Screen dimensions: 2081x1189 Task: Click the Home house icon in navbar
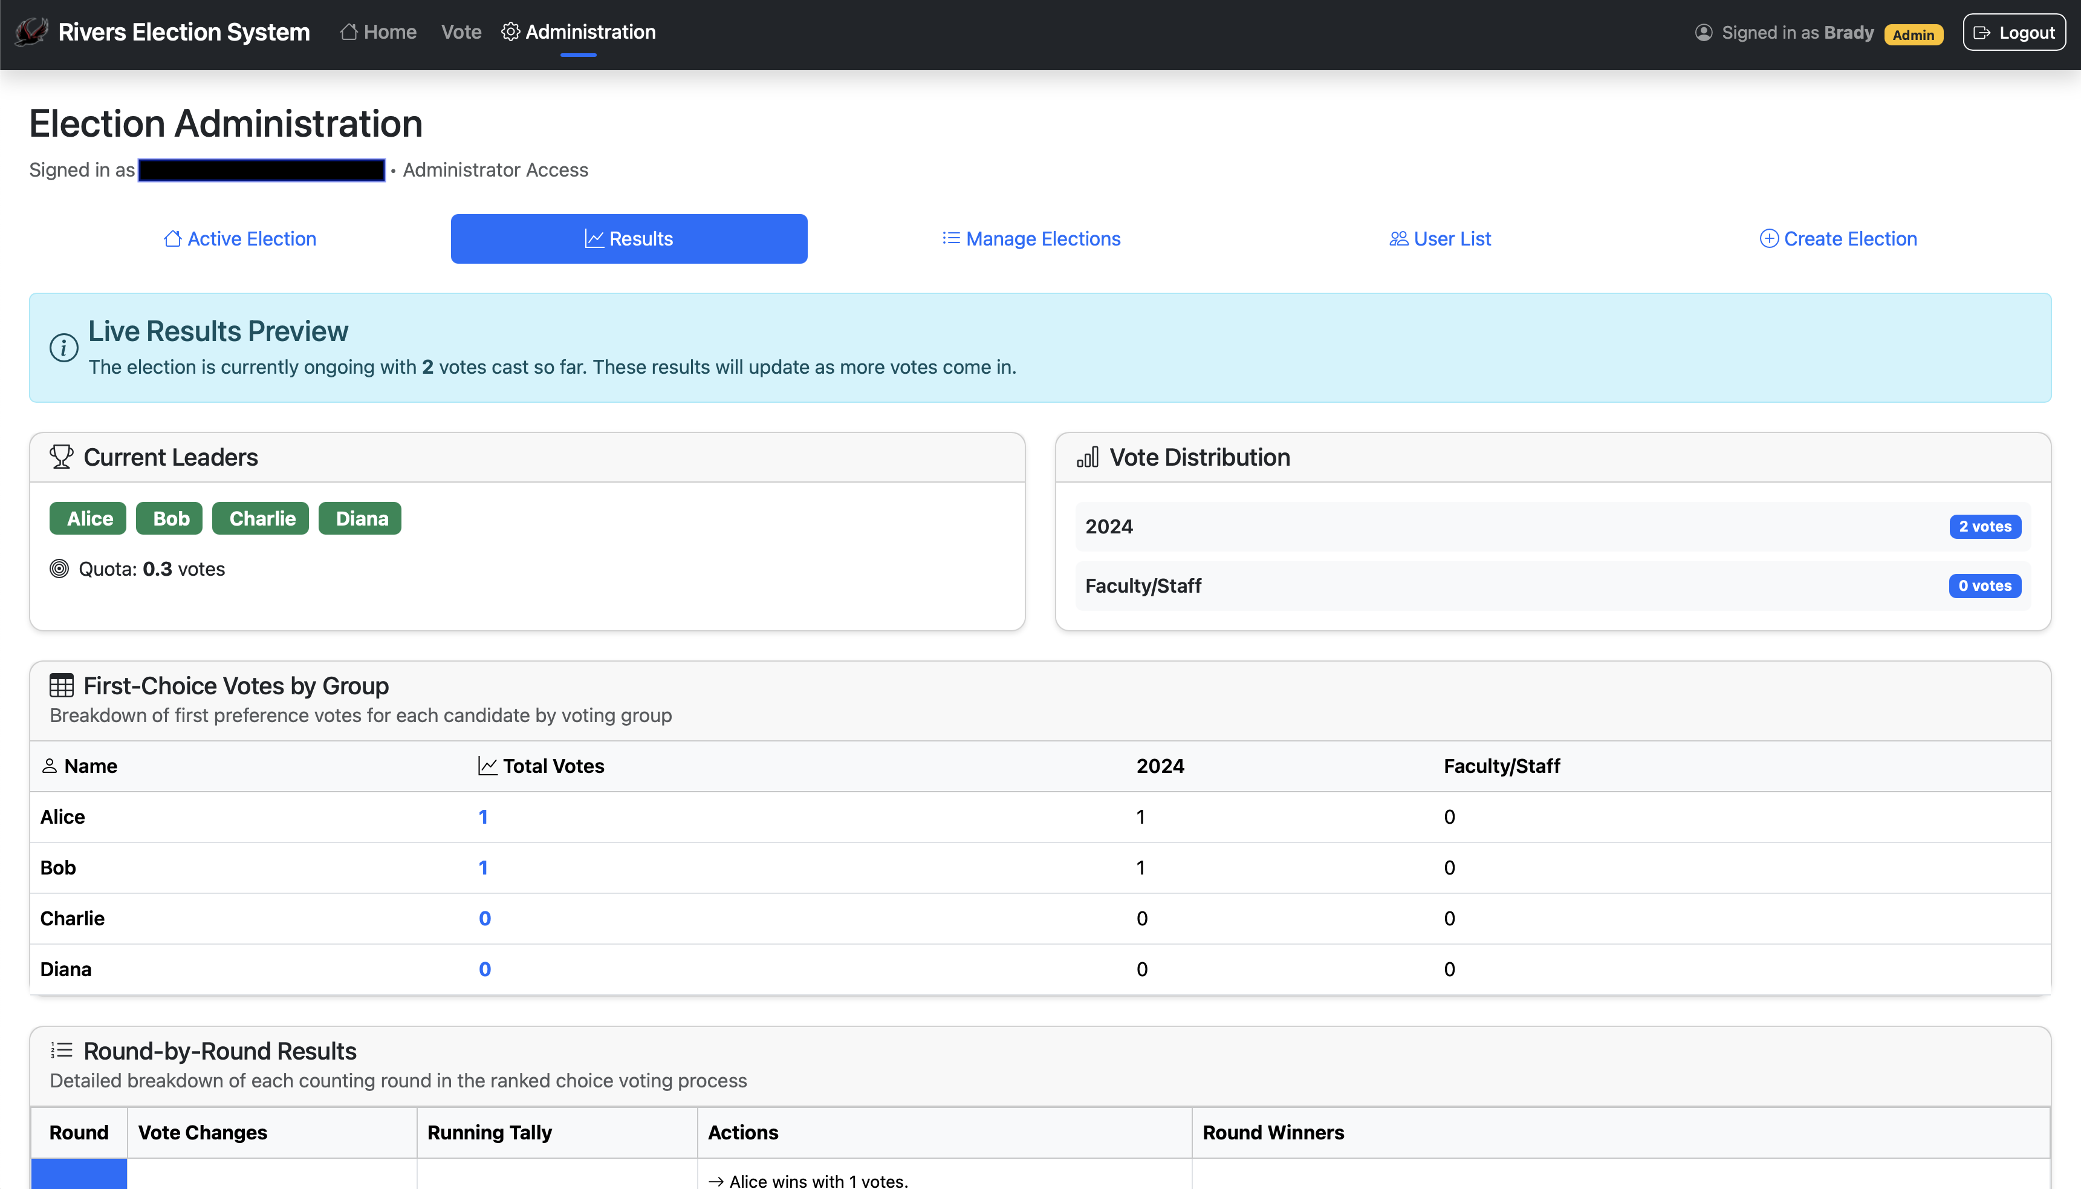coord(349,32)
